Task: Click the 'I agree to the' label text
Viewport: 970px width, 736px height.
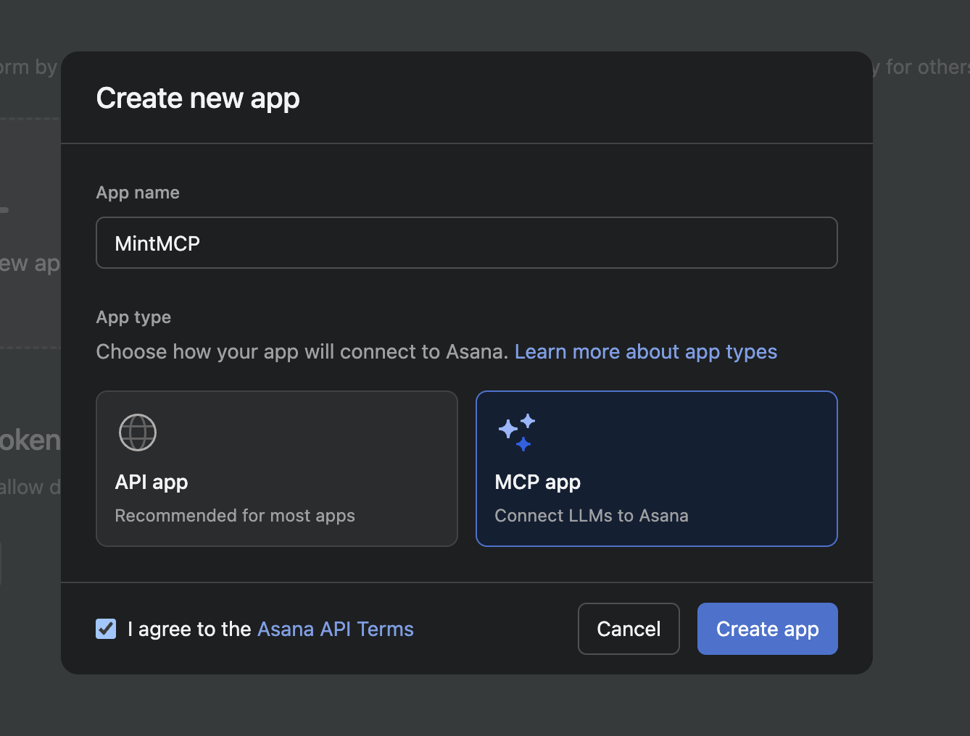Action: tap(189, 629)
